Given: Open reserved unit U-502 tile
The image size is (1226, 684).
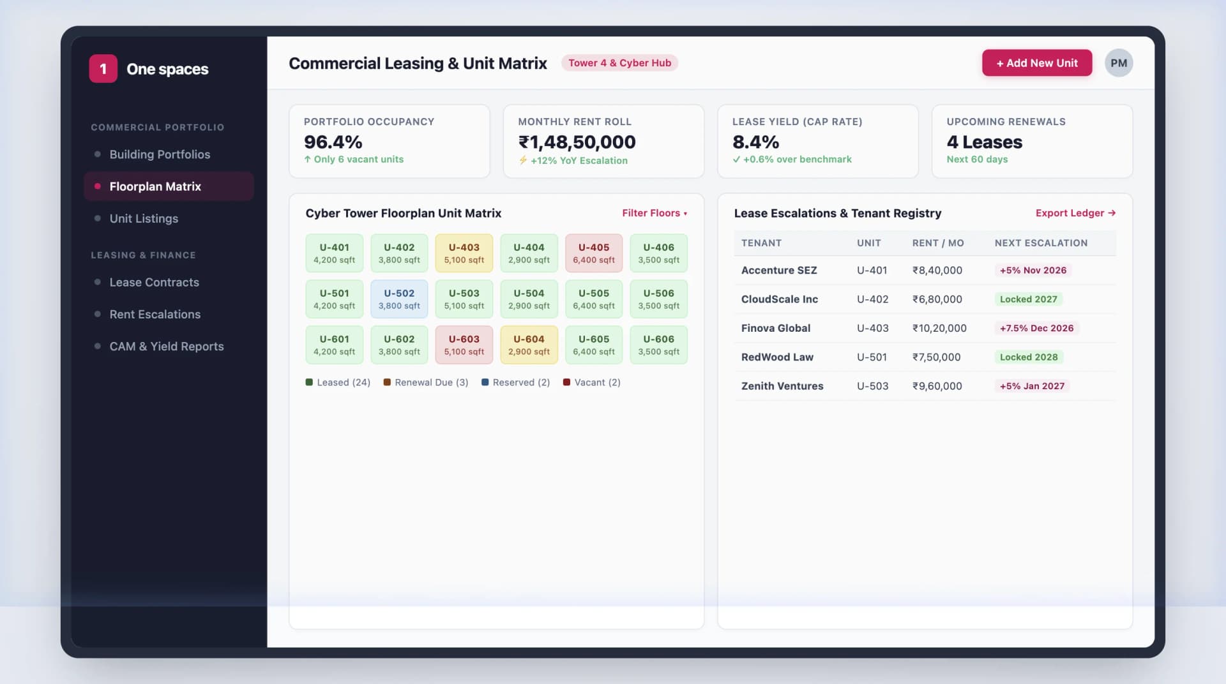Looking at the screenshot, I should click(399, 299).
